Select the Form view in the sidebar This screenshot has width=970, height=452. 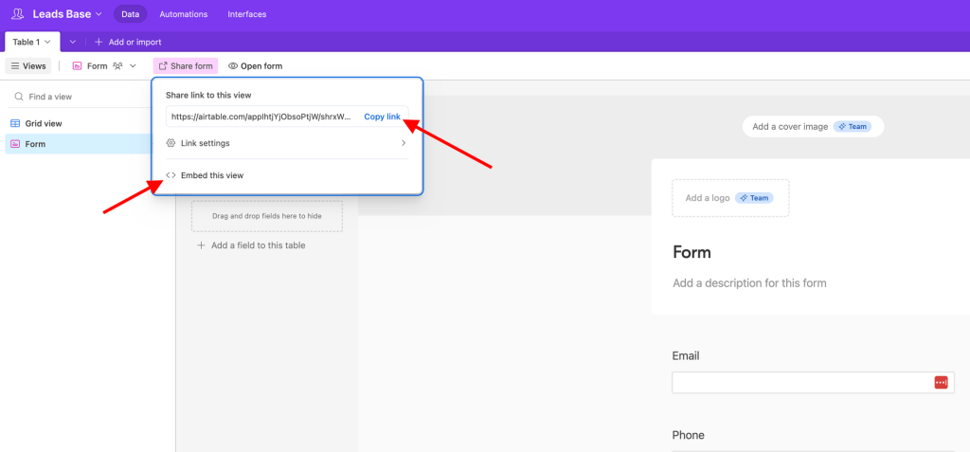point(78,144)
